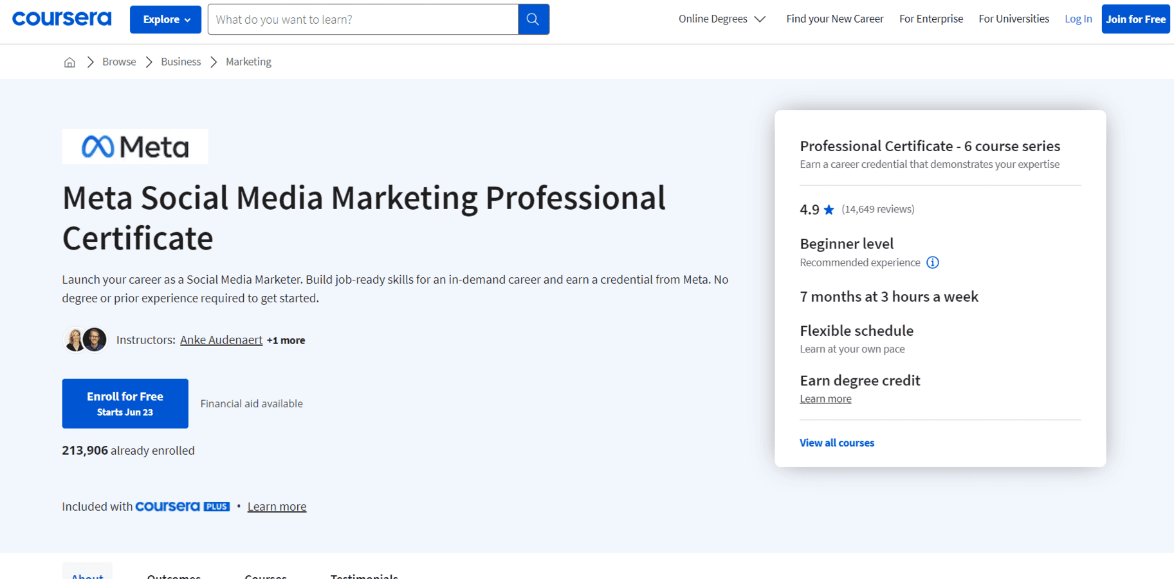Click the Coursera logo
The width and height of the screenshot is (1174, 579).
(61, 18)
